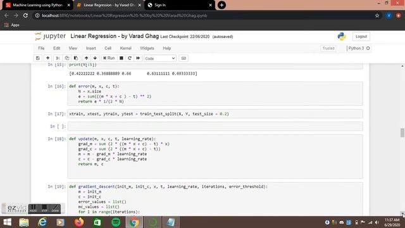This screenshot has height=228, width=405.
Task: Click the taskbar volume icon
Action: click(x=377, y=222)
